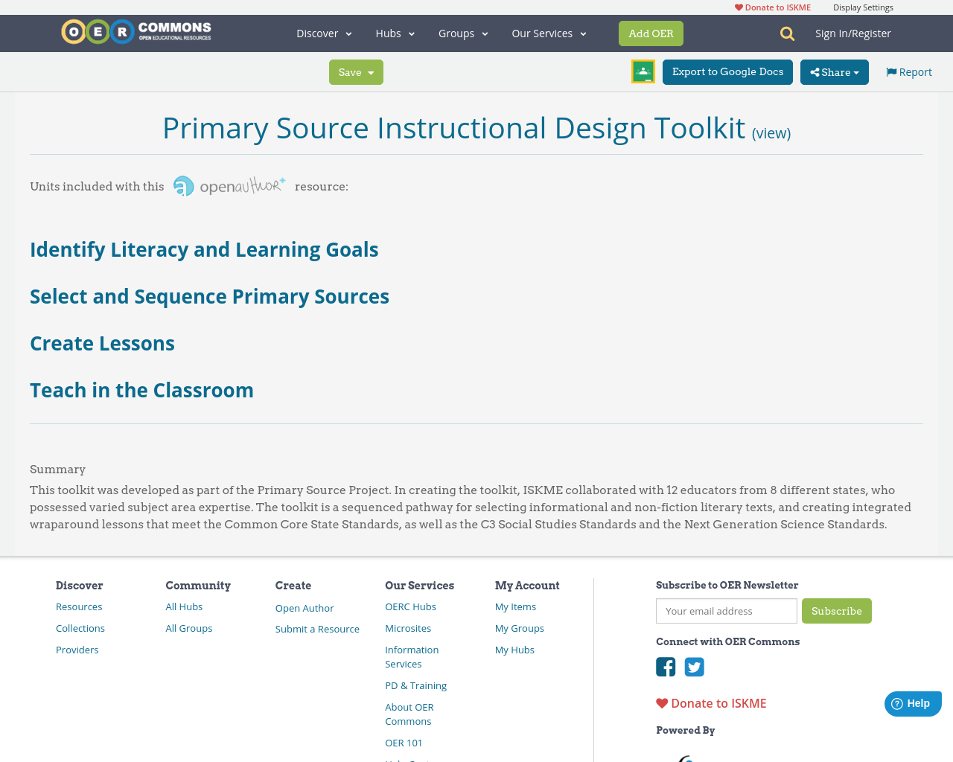Subscribe to the OER Newsletter
This screenshot has height=762, width=953.
click(836, 611)
